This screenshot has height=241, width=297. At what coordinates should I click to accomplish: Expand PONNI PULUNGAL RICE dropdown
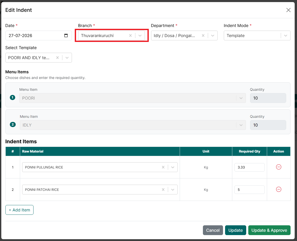(173, 167)
